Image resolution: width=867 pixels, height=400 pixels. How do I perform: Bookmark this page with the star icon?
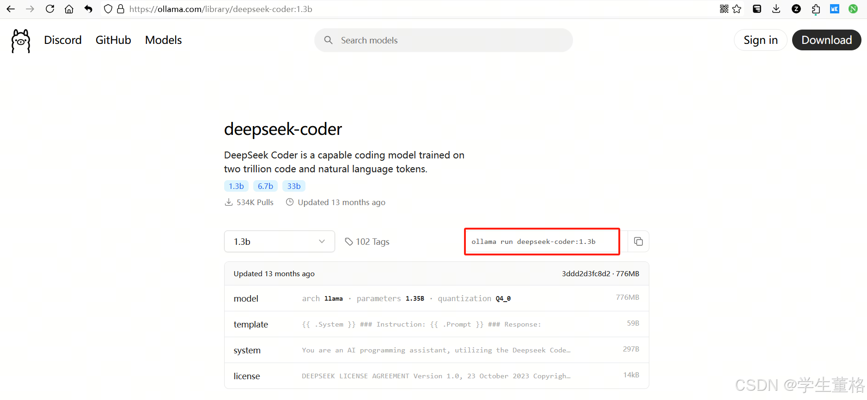click(x=737, y=9)
